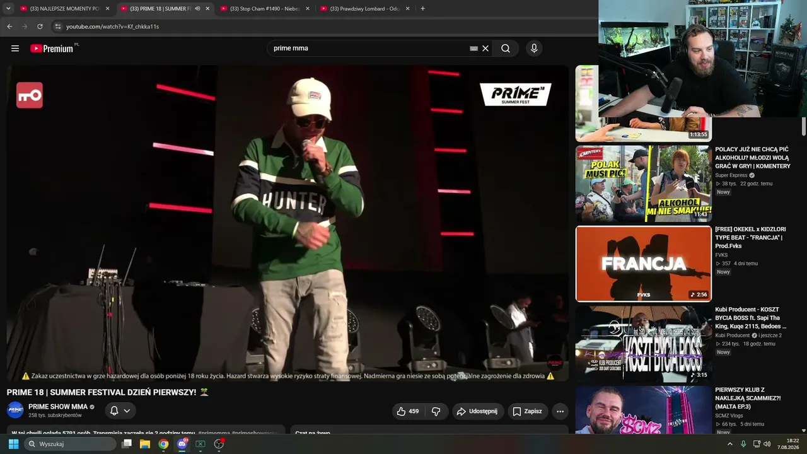View site information icon in address bar

(57, 26)
